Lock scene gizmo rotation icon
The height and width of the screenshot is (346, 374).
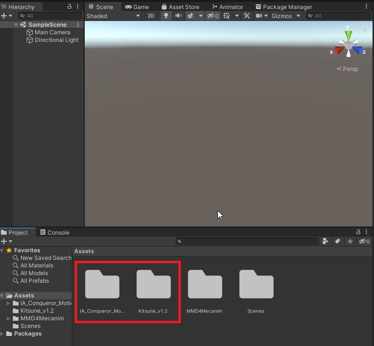[364, 30]
